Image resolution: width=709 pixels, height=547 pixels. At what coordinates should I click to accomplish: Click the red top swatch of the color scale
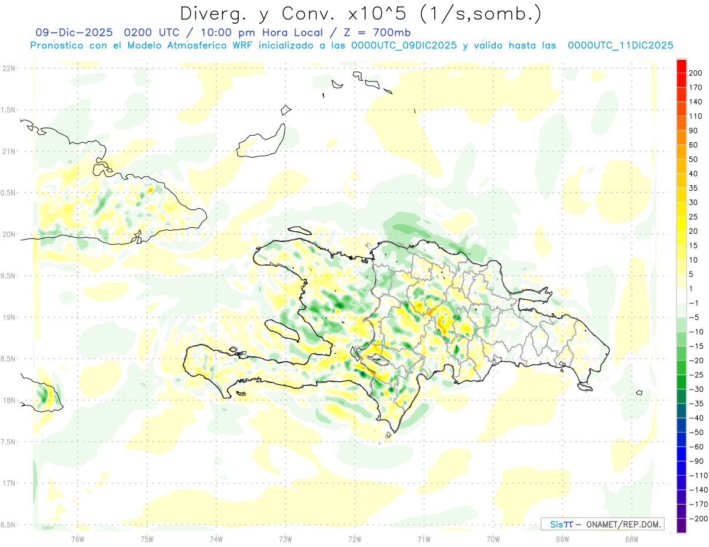pos(681,66)
